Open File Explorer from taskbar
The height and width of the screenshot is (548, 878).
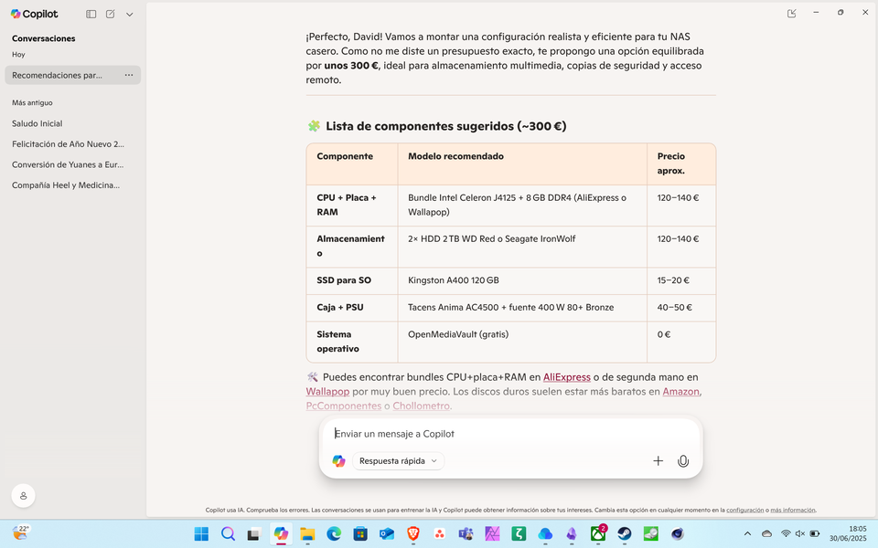click(307, 534)
